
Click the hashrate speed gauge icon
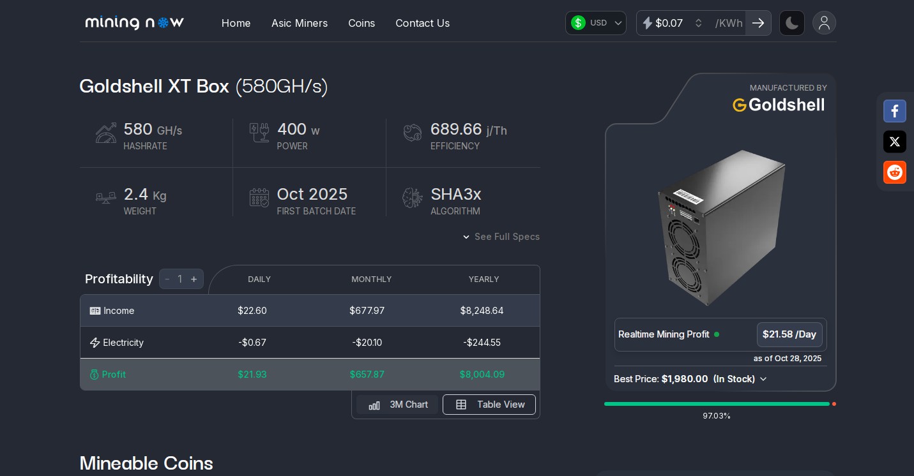106,133
